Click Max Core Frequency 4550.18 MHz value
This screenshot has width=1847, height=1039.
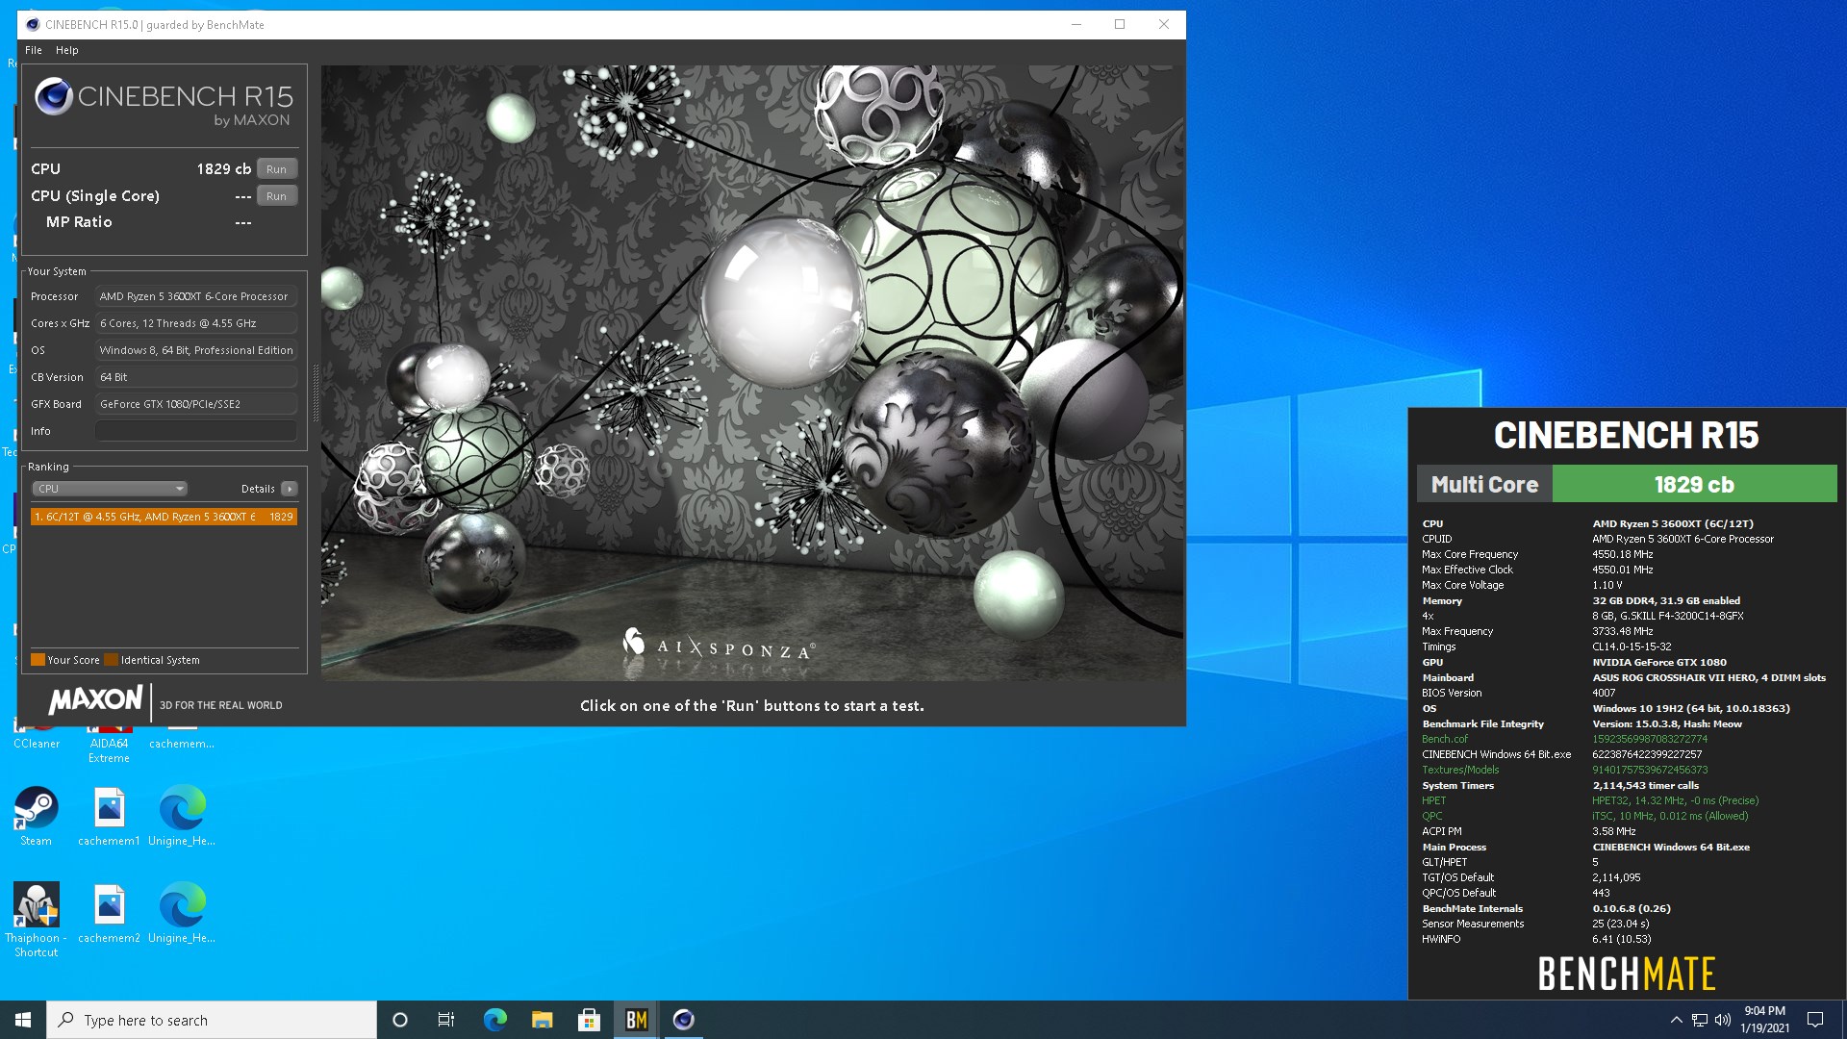(1622, 554)
